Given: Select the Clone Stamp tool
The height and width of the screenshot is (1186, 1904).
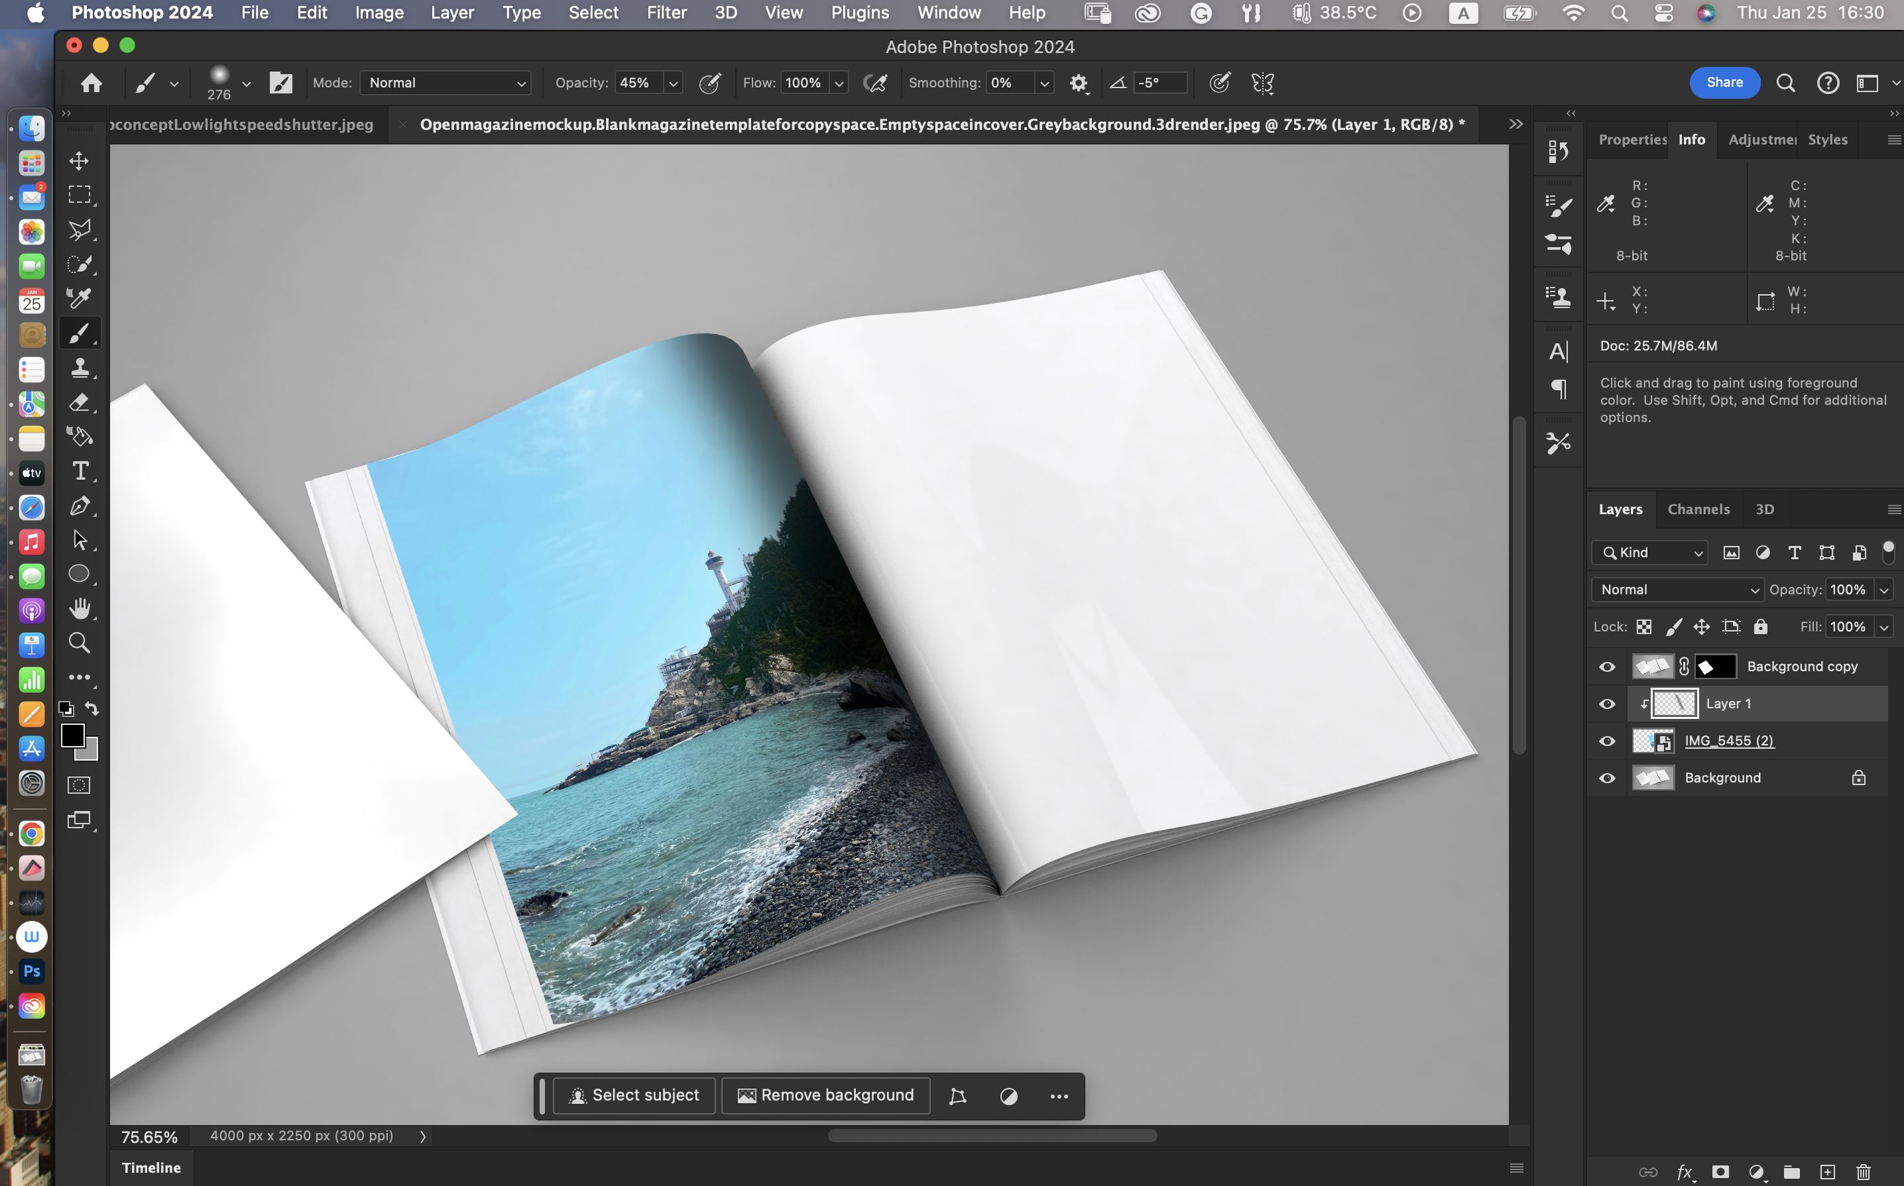Looking at the screenshot, I should [80, 368].
